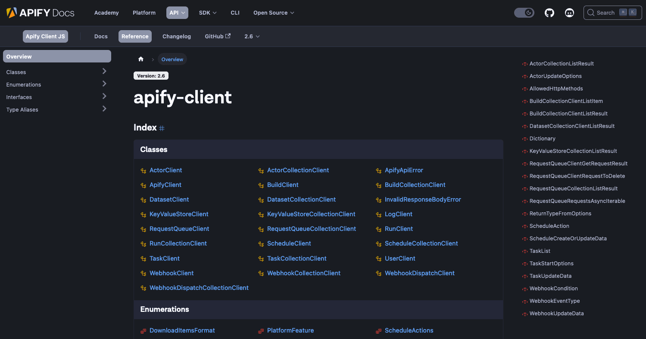Image resolution: width=646 pixels, height=339 pixels.
Task: Click class icon beside TaskCollectionClient
Action: click(x=261, y=259)
